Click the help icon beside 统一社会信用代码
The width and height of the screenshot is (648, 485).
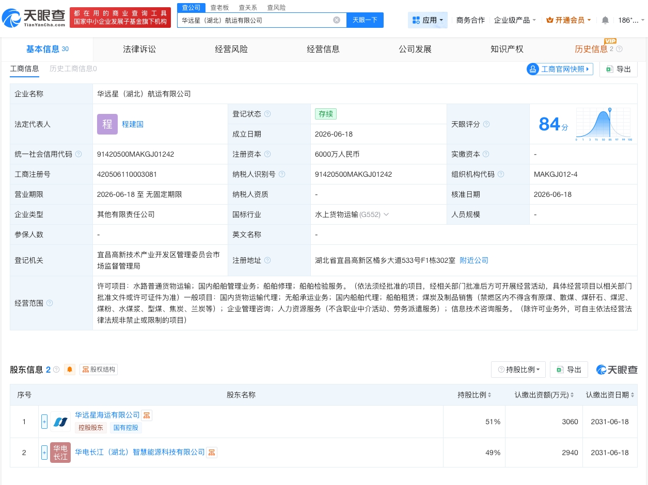[x=78, y=154]
